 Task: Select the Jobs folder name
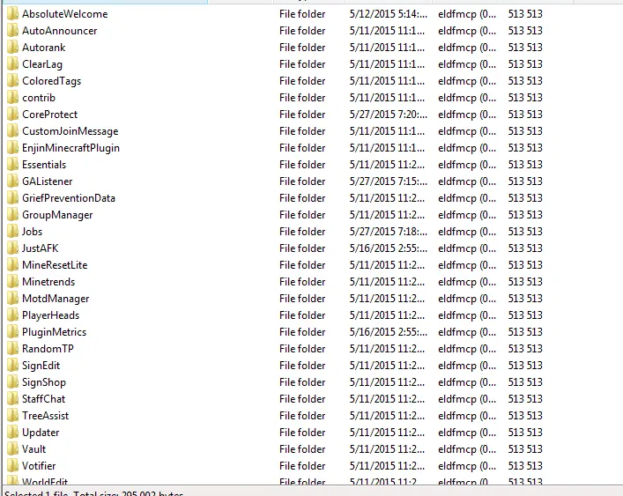pos(32,231)
